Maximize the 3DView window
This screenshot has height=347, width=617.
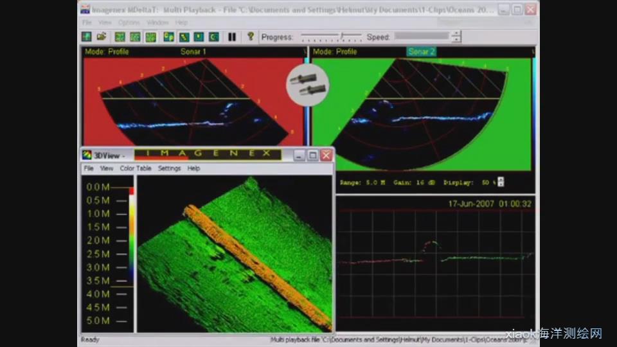click(312, 156)
